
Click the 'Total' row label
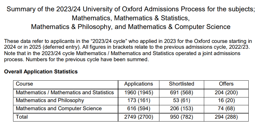tap(22, 117)
